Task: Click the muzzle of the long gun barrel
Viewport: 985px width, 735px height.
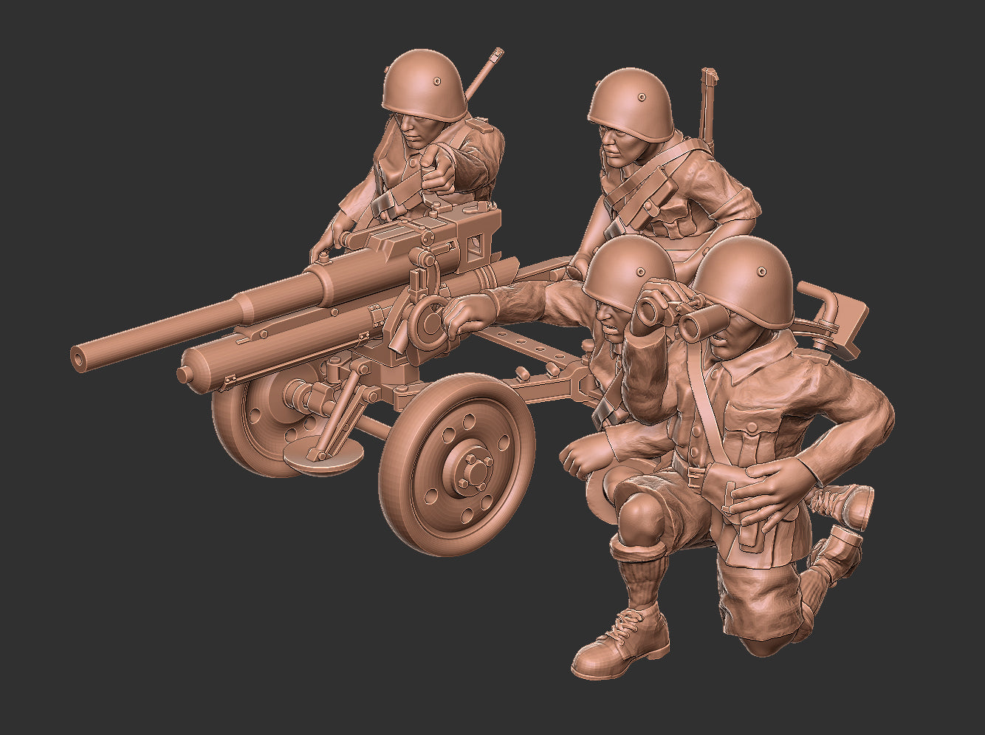Action: point(80,358)
